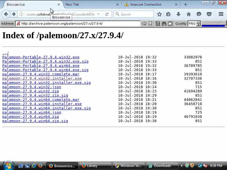
Task: Click Show Desktop quick launch icon
Action: pyautogui.click(x=20, y=166)
